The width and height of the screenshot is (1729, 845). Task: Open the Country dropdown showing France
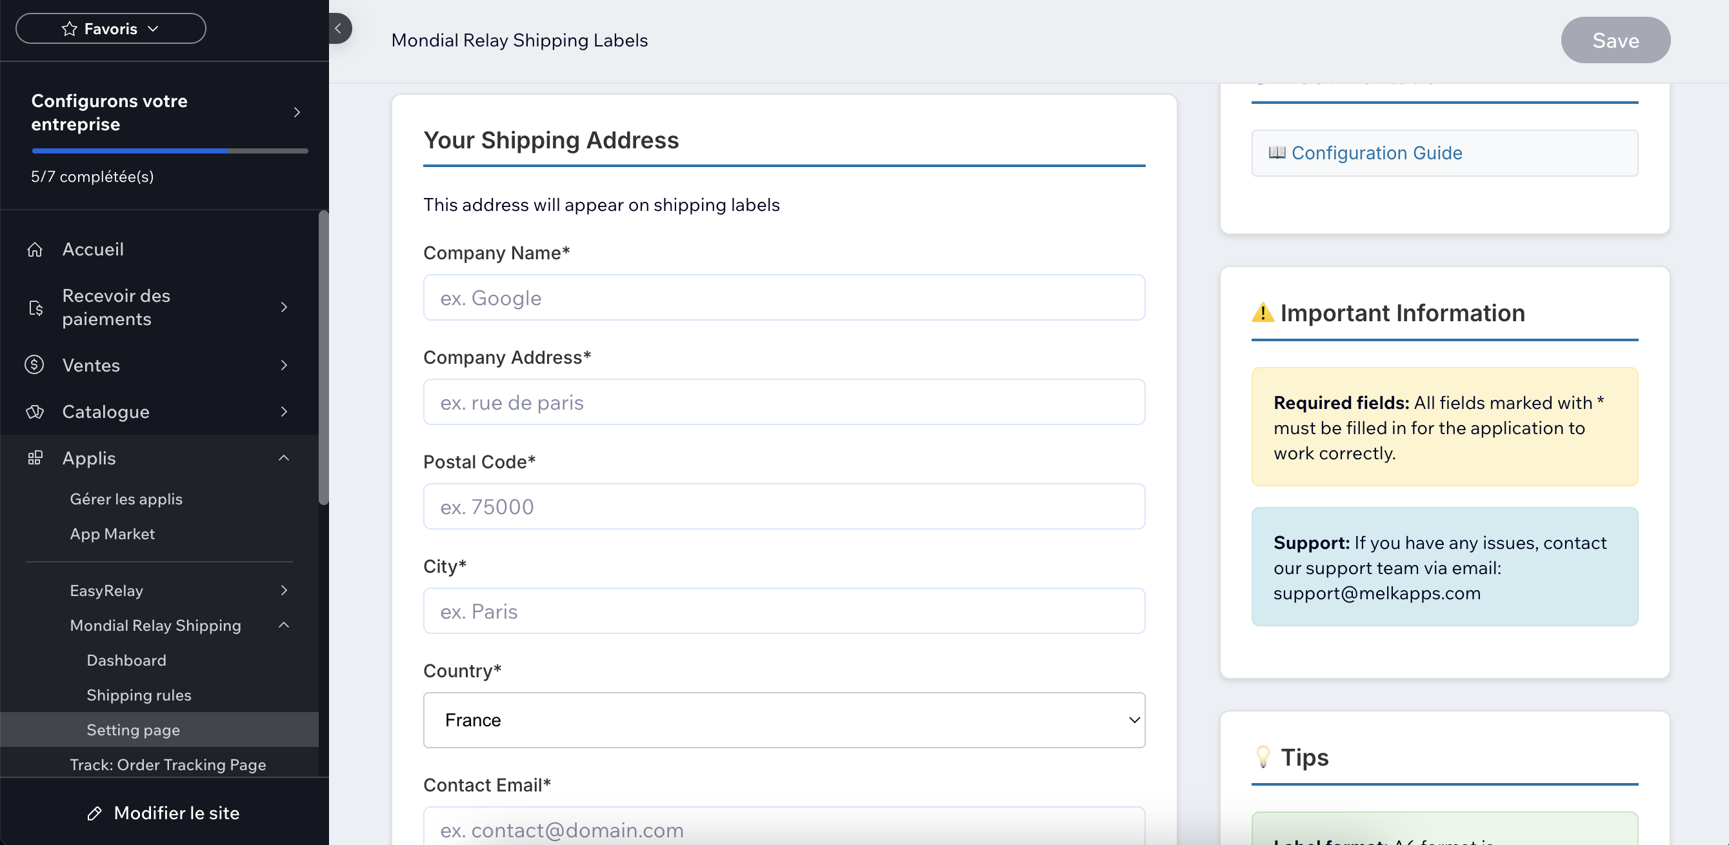[x=783, y=720]
